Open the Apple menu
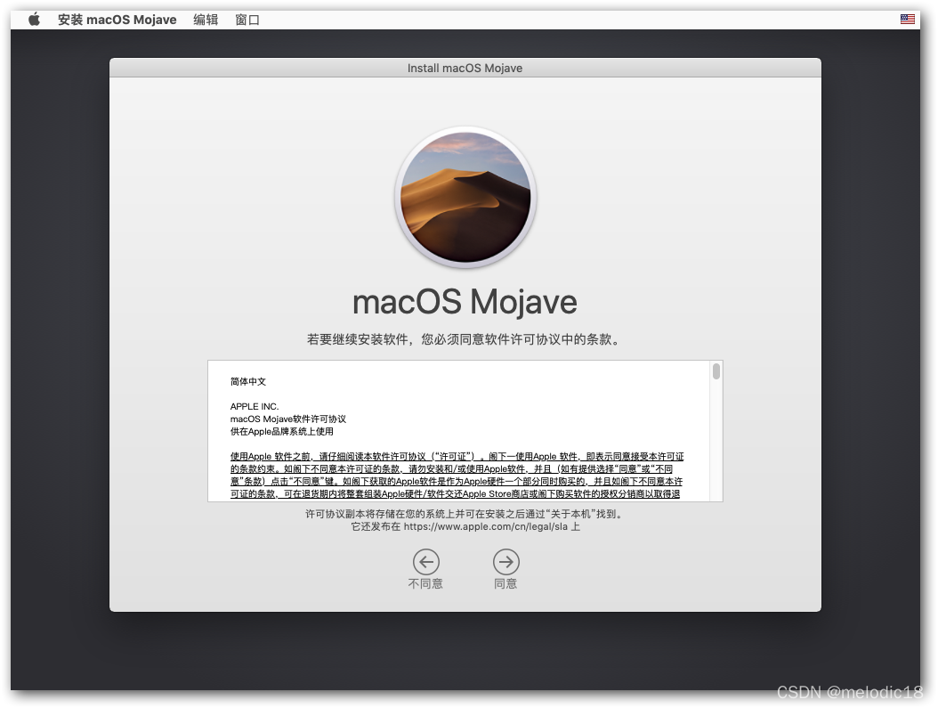The height and width of the screenshot is (708, 938). 34,20
